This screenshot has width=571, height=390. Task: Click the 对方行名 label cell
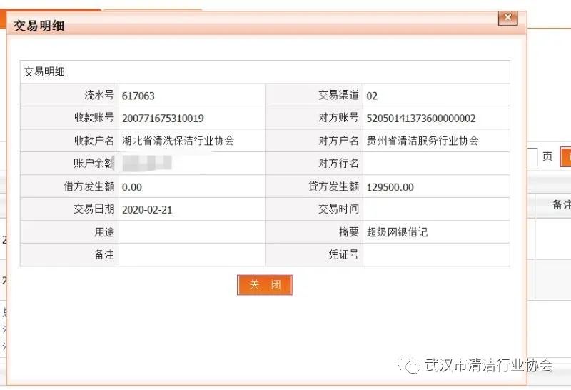point(314,164)
